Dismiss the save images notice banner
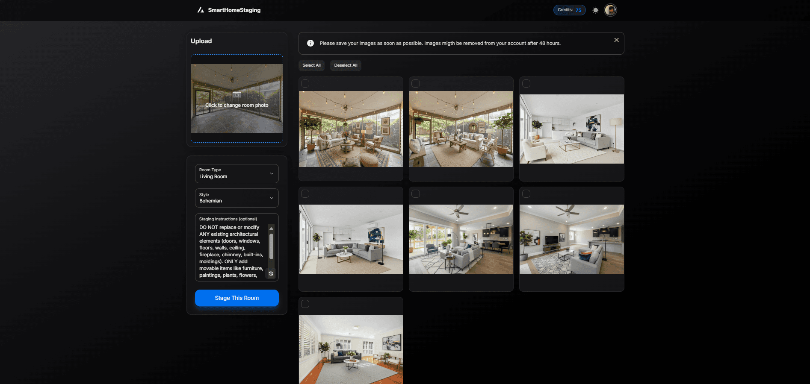The image size is (810, 384). point(616,40)
